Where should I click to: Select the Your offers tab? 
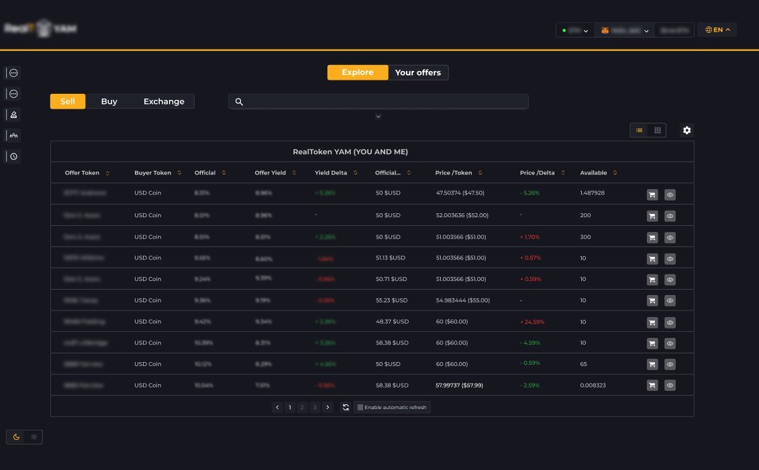click(418, 72)
